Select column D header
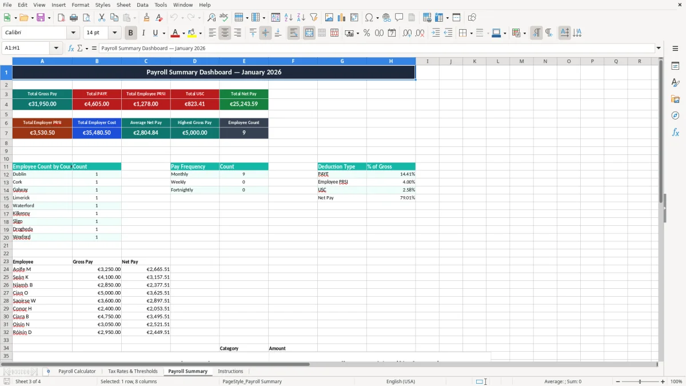The width and height of the screenshot is (686, 386). [195, 61]
